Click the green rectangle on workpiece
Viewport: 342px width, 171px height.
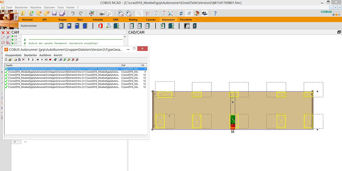[233, 120]
